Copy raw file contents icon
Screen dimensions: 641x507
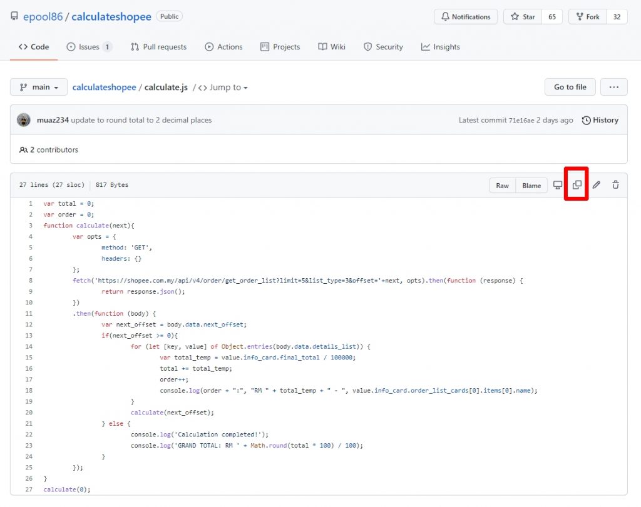(577, 185)
